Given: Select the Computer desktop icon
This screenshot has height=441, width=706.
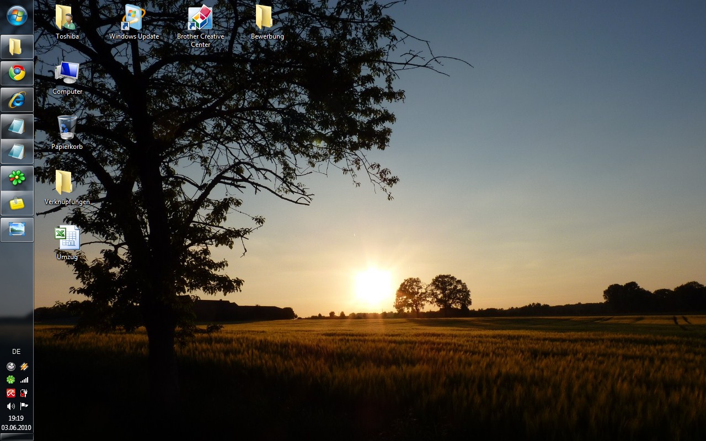Looking at the screenshot, I should pyautogui.click(x=67, y=74).
